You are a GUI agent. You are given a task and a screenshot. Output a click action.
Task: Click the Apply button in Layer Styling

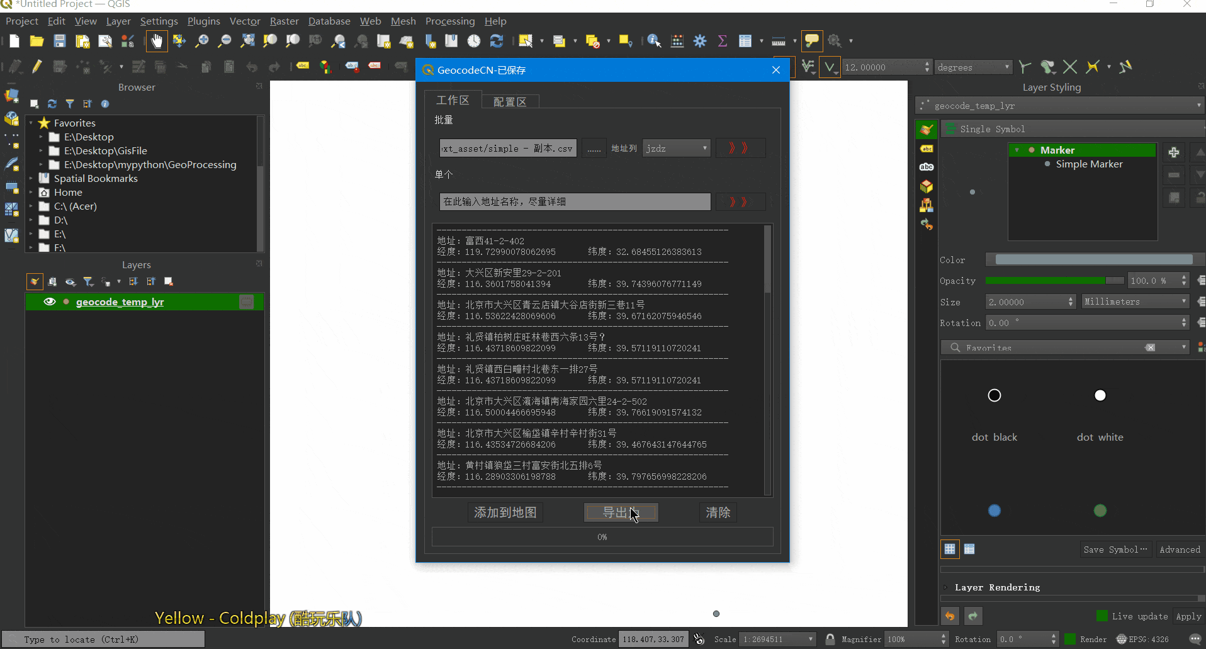coord(1188,616)
